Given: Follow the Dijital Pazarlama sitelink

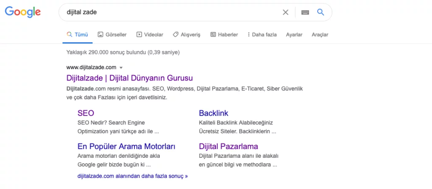Looking at the screenshot, I should coord(228,146).
